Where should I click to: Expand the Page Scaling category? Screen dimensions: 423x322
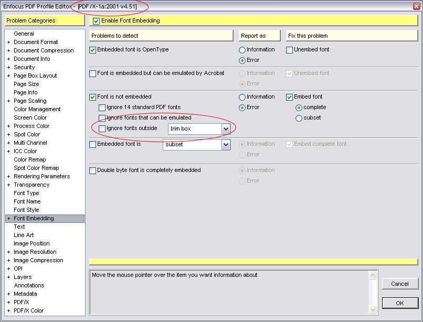tap(8, 101)
